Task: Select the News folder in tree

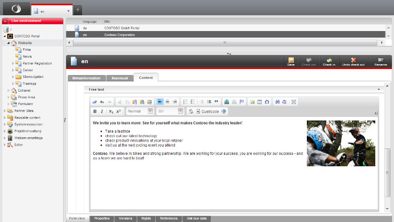Action: [x=27, y=56]
